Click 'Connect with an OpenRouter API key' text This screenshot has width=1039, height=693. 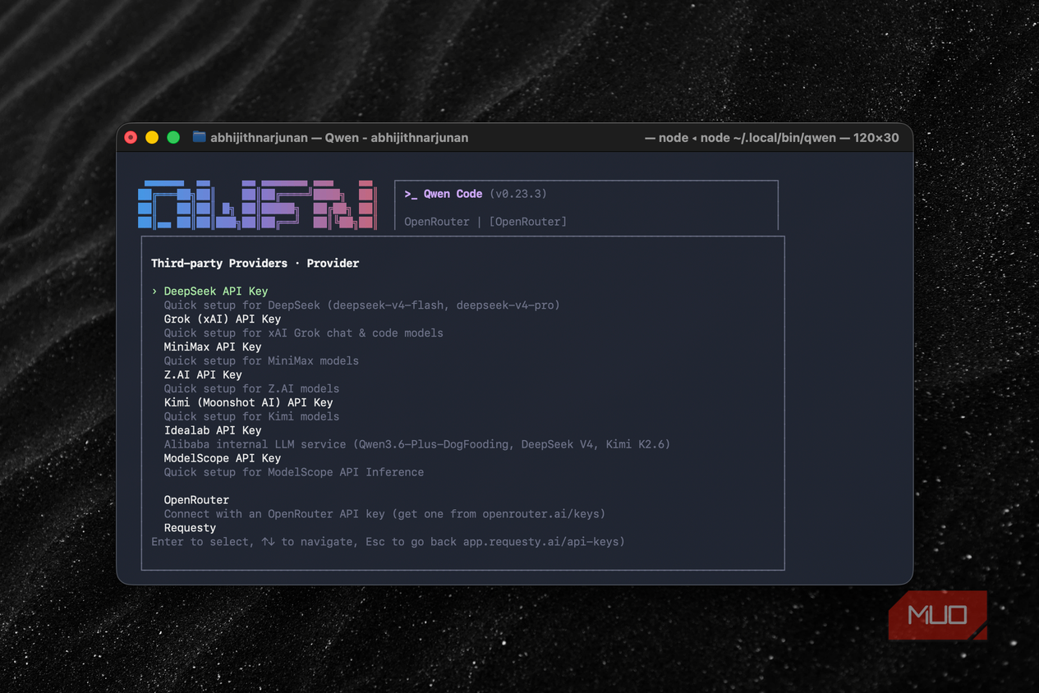click(x=384, y=514)
